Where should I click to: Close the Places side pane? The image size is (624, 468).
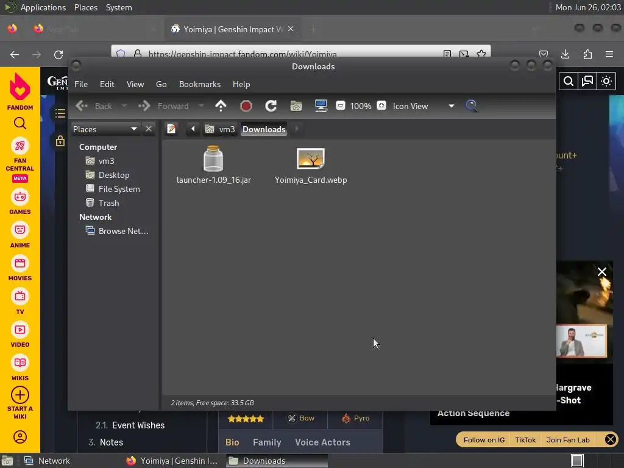tap(149, 129)
